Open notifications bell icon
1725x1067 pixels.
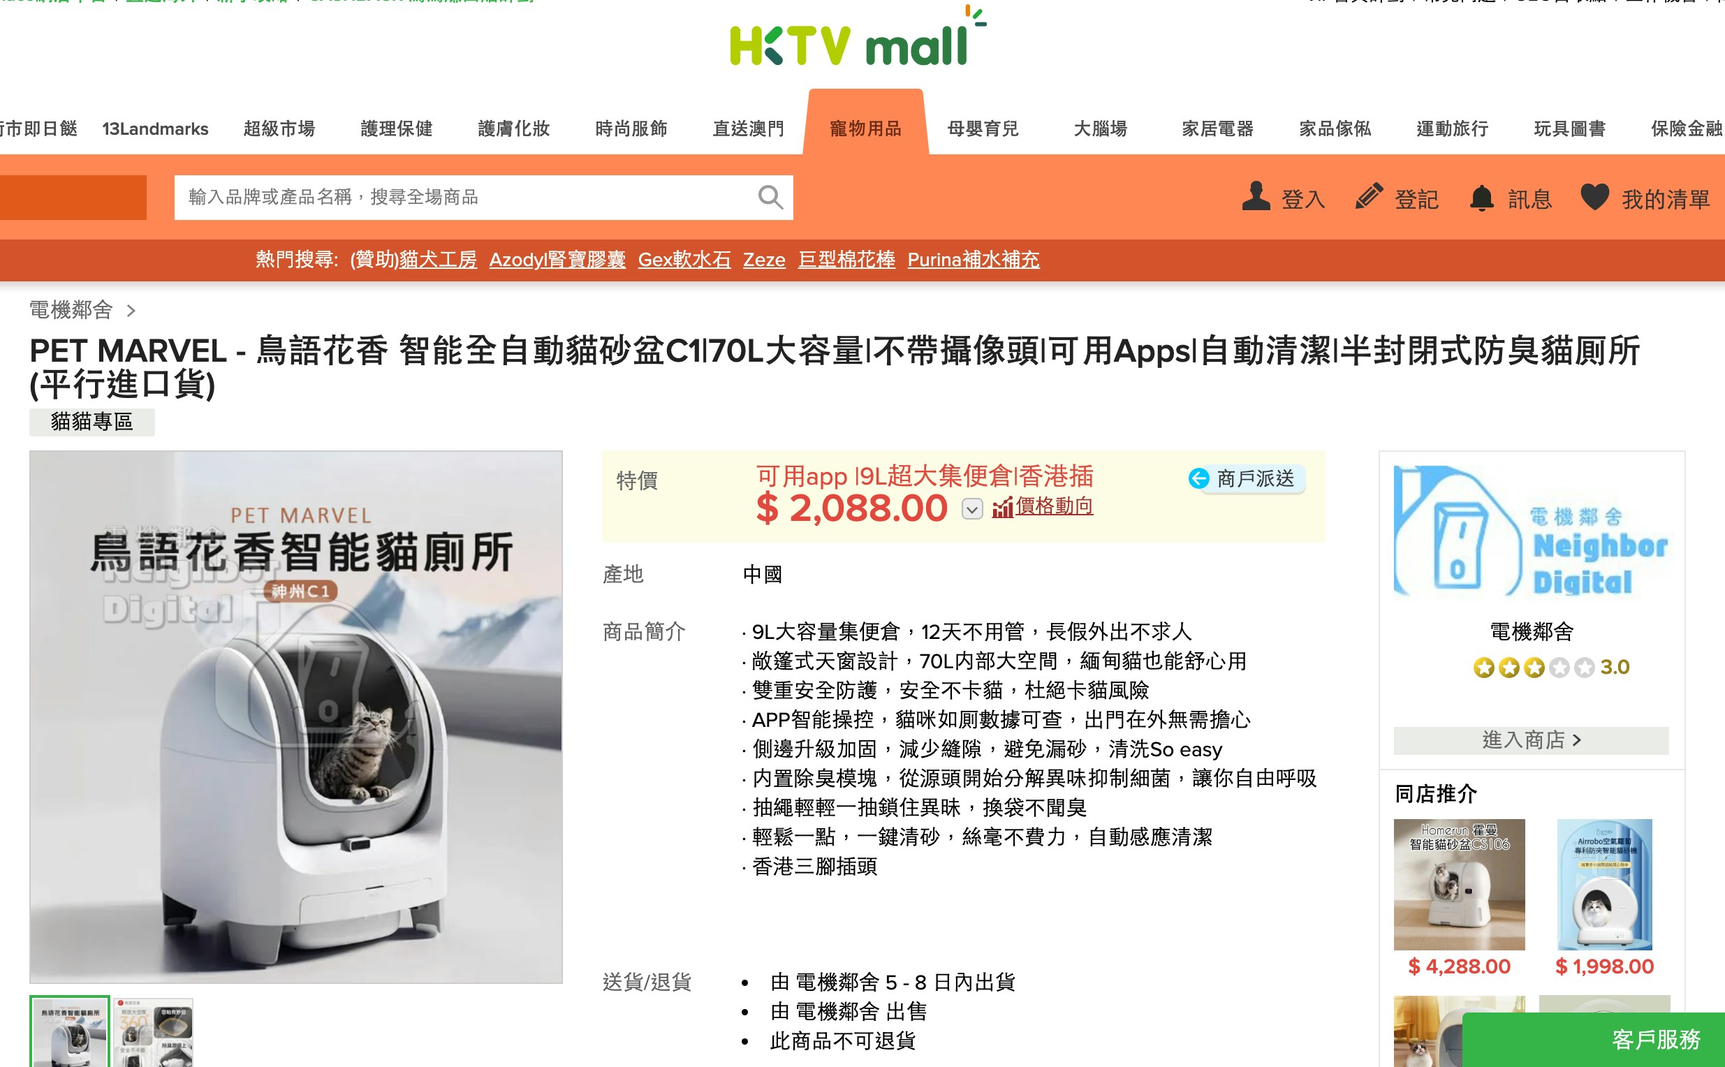(x=1481, y=198)
